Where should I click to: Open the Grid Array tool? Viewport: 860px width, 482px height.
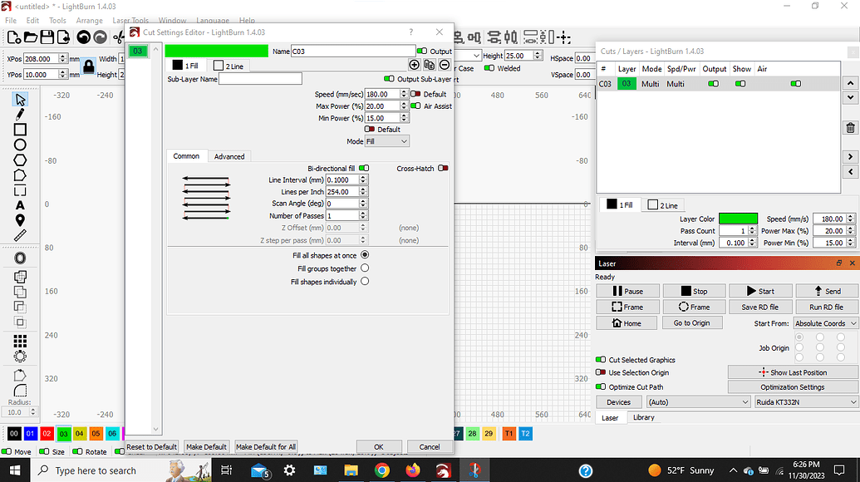click(20, 342)
